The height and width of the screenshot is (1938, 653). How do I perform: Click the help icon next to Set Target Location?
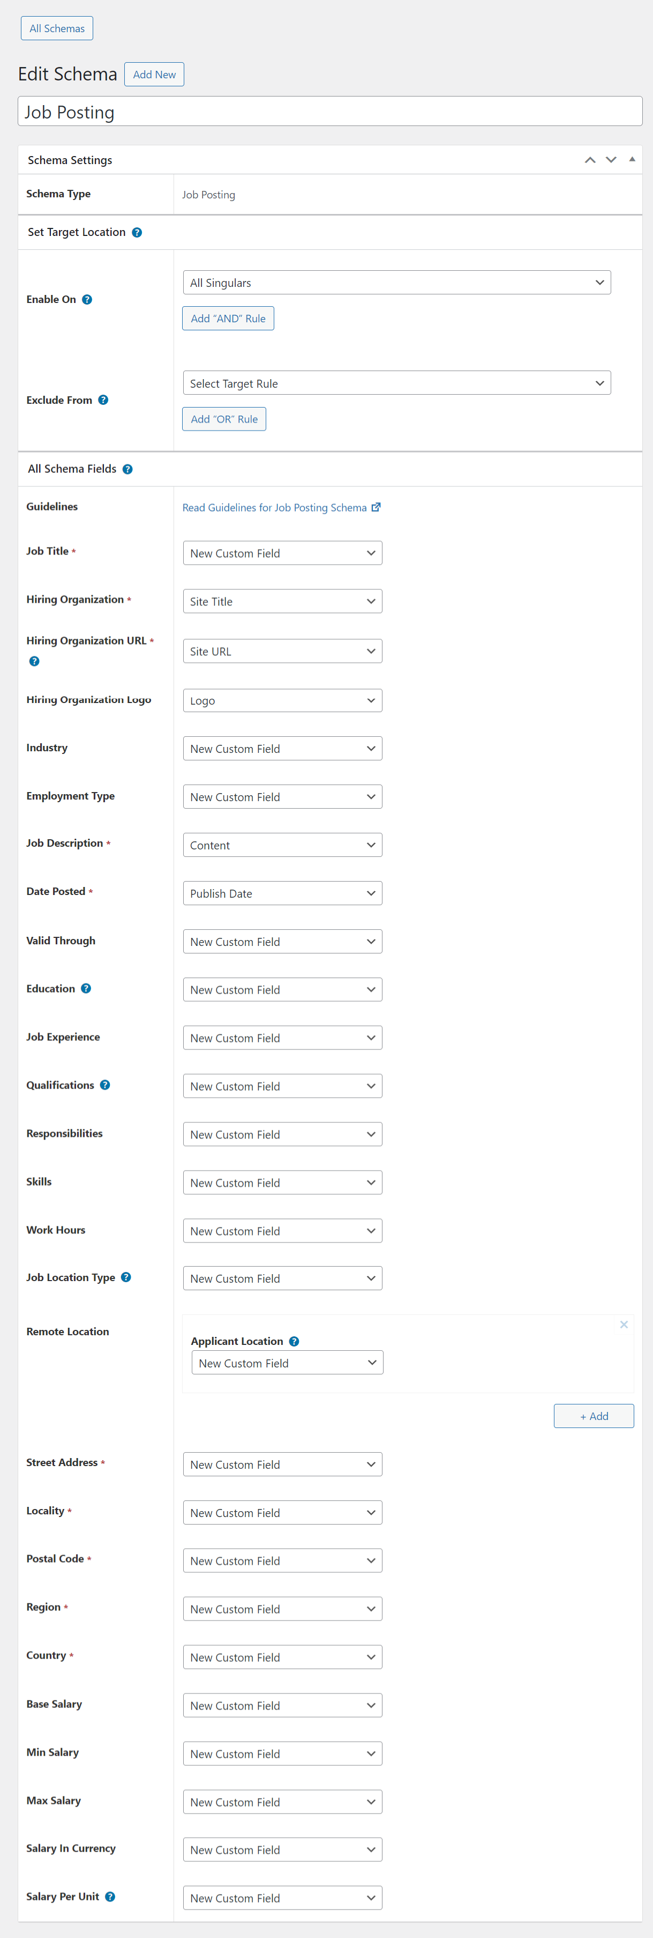pos(137,233)
